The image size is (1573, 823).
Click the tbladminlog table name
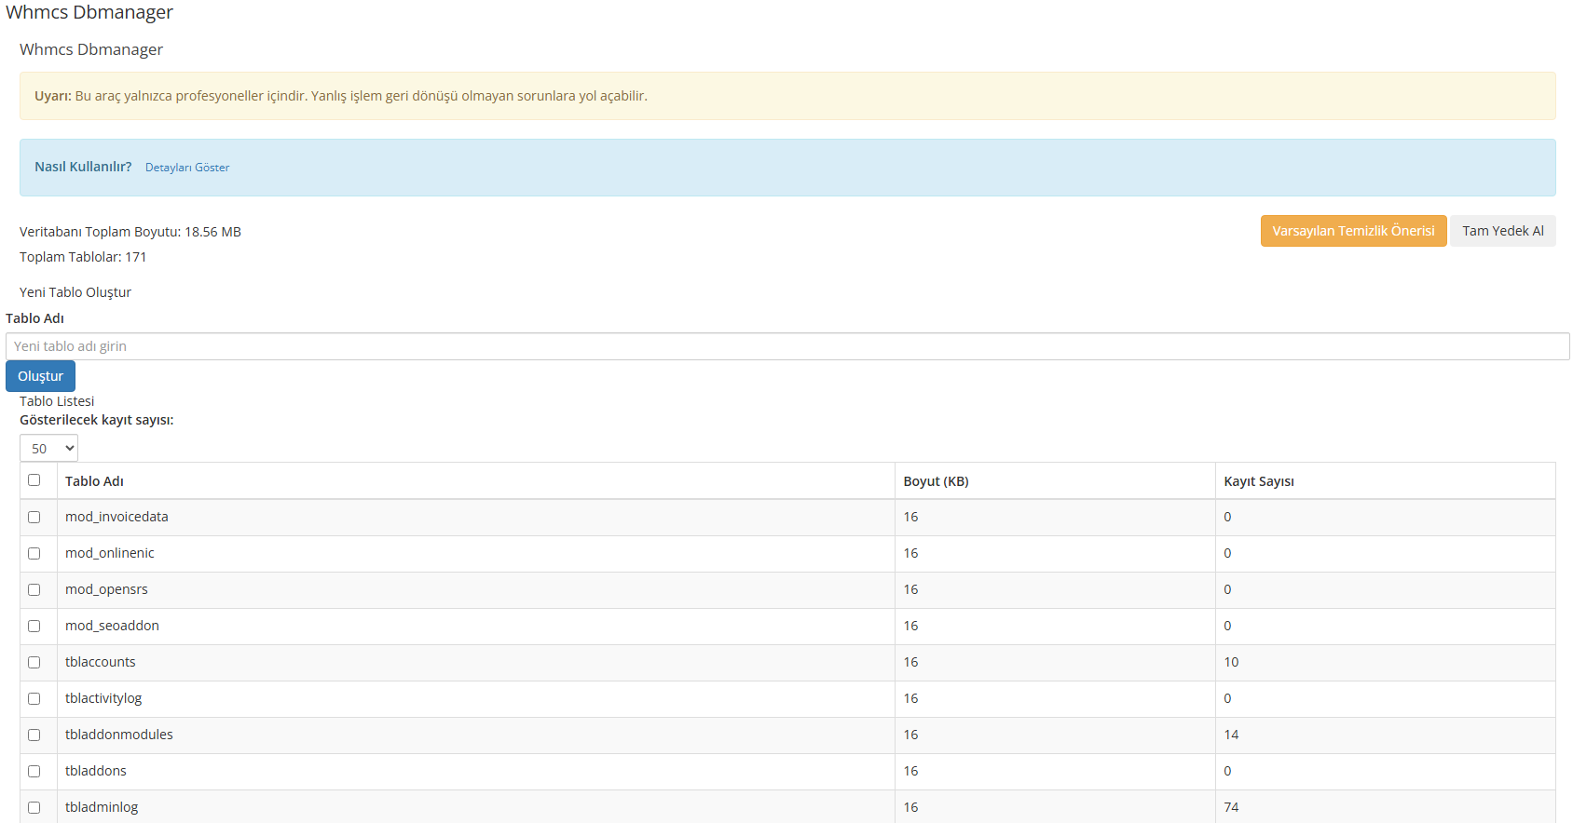point(102,807)
